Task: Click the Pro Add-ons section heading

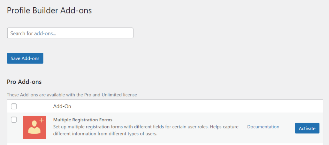Action: 24,82
